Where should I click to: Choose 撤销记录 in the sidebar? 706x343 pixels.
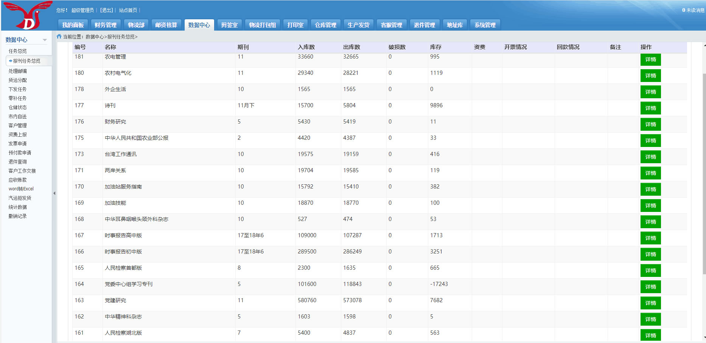tap(18, 216)
